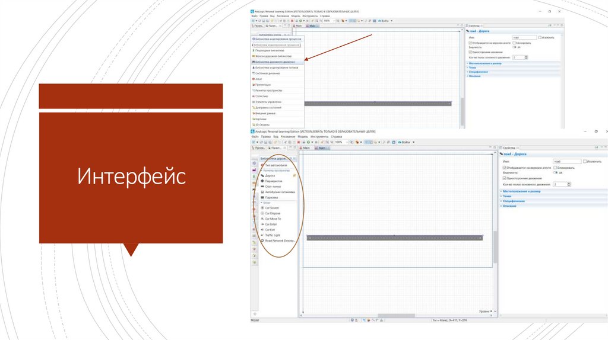608x340 pixels.
Task: Choose Библиотека дорожного движения in the upper palette list
Action: [278, 62]
